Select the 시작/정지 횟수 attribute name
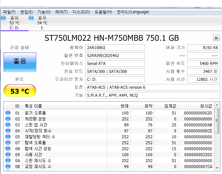 tap(38, 131)
